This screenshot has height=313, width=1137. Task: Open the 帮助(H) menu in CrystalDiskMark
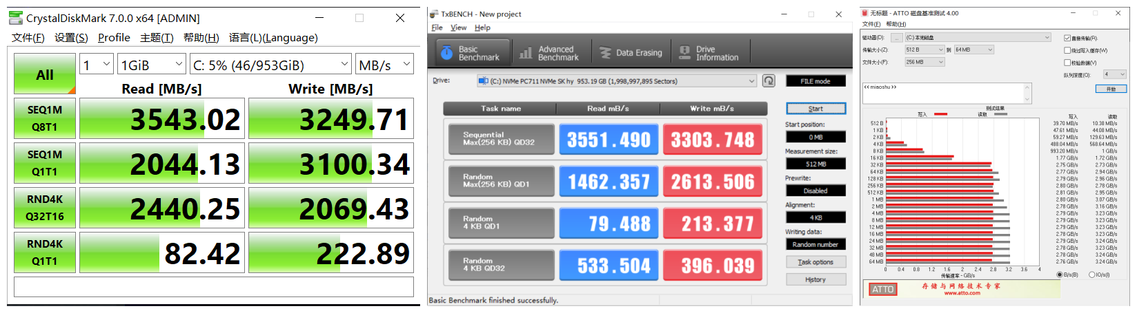click(x=201, y=38)
